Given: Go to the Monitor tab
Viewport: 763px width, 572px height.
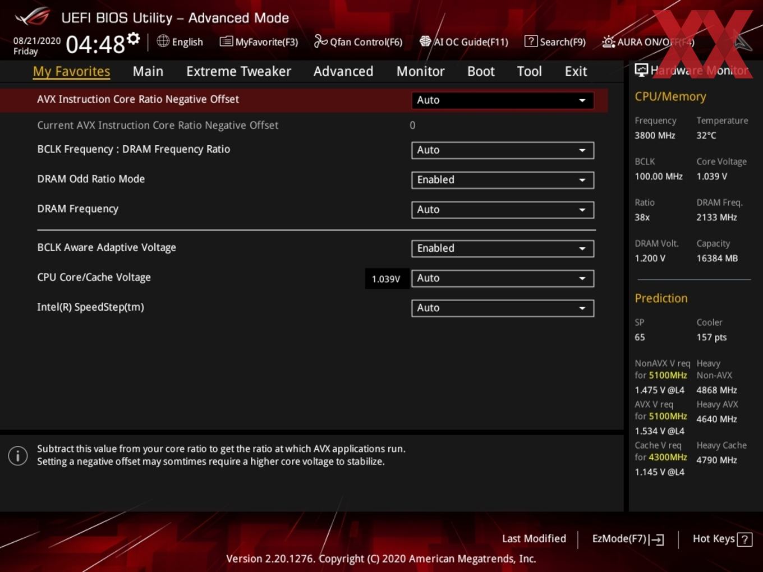Looking at the screenshot, I should (x=420, y=71).
